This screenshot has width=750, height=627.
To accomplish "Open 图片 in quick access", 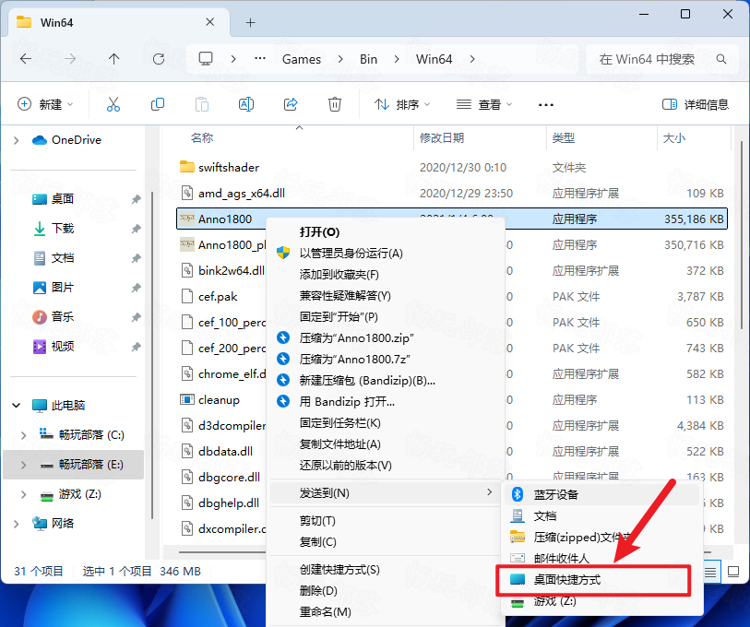I will (63, 287).
